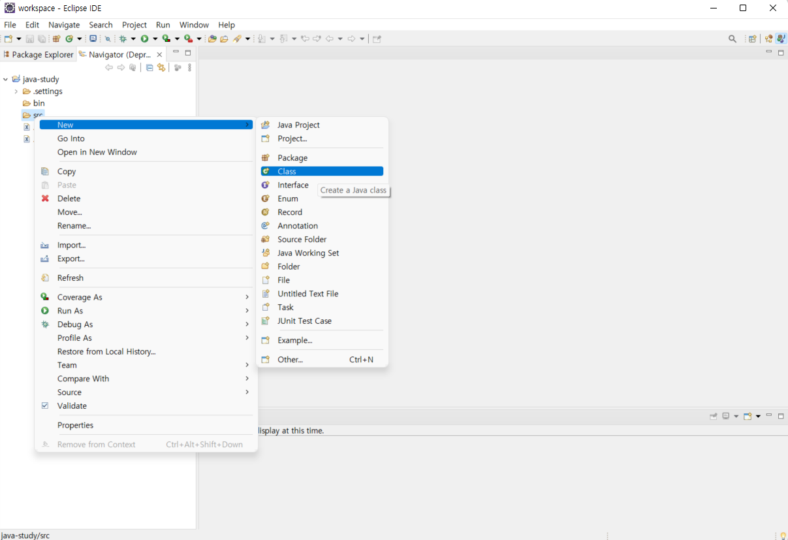The image size is (788, 540).
Task: Click the magnifier Quick Access search icon
Action: [x=733, y=39]
